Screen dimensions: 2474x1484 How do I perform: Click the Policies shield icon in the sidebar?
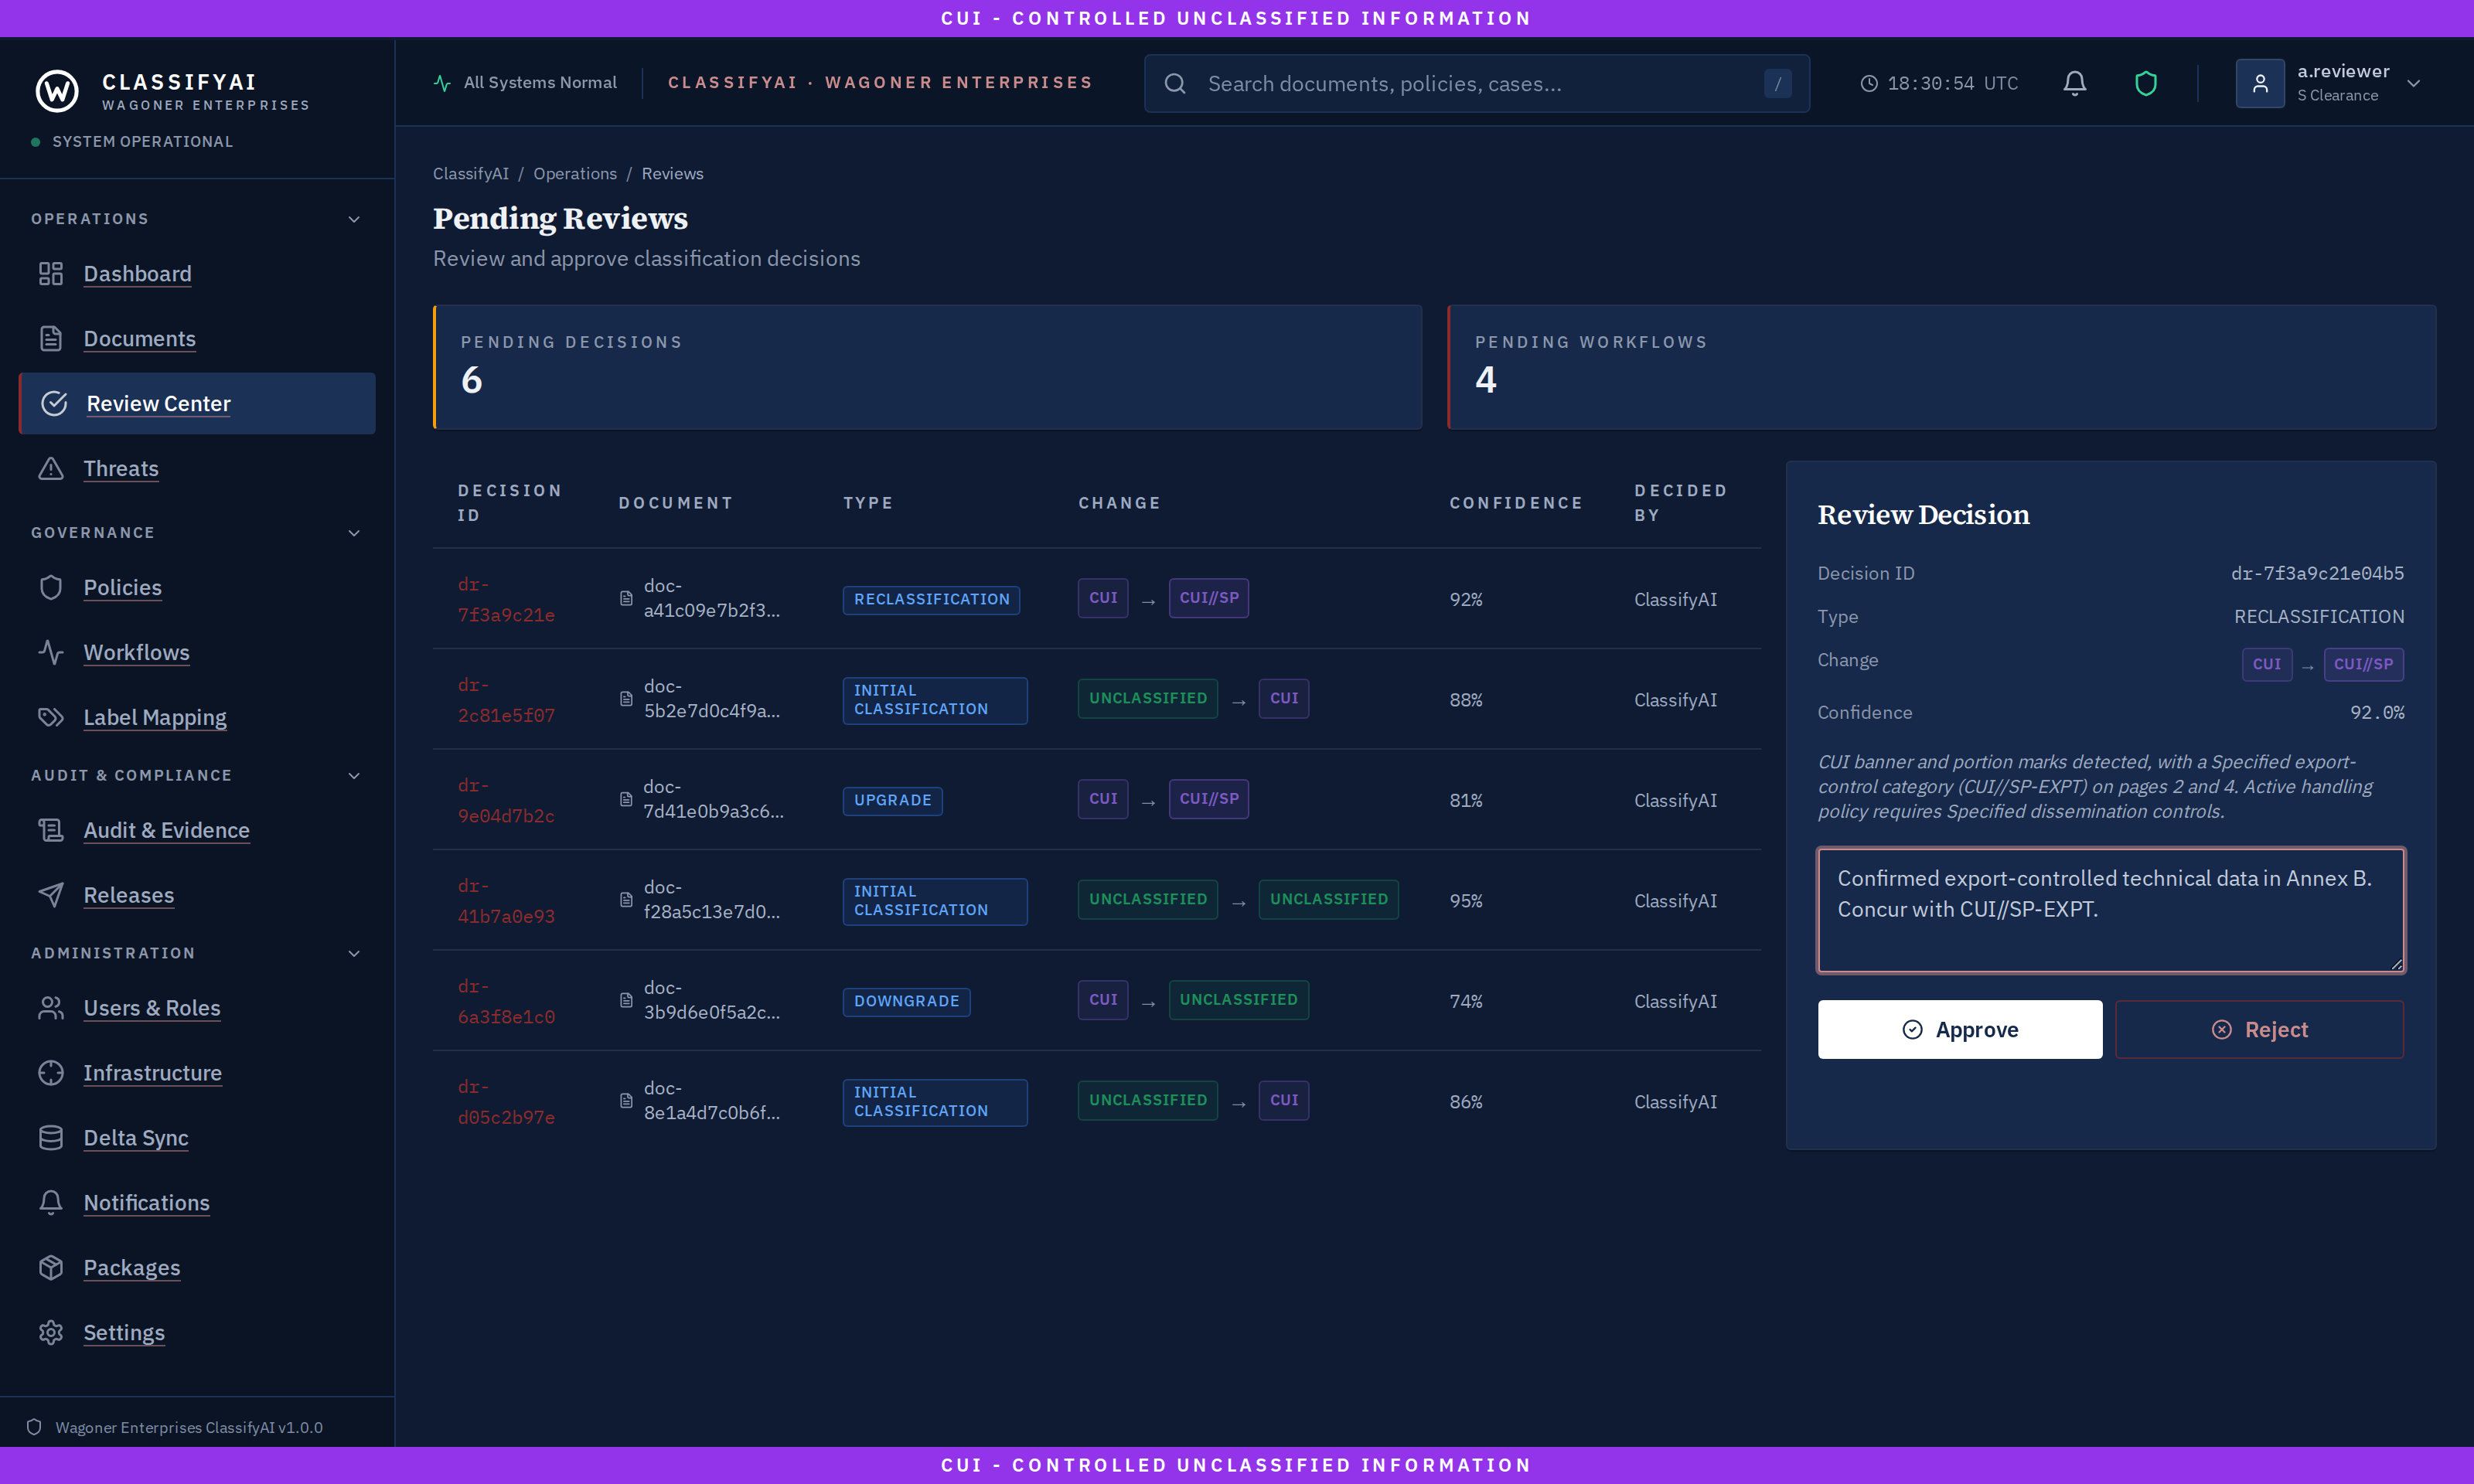click(x=51, y=587)
